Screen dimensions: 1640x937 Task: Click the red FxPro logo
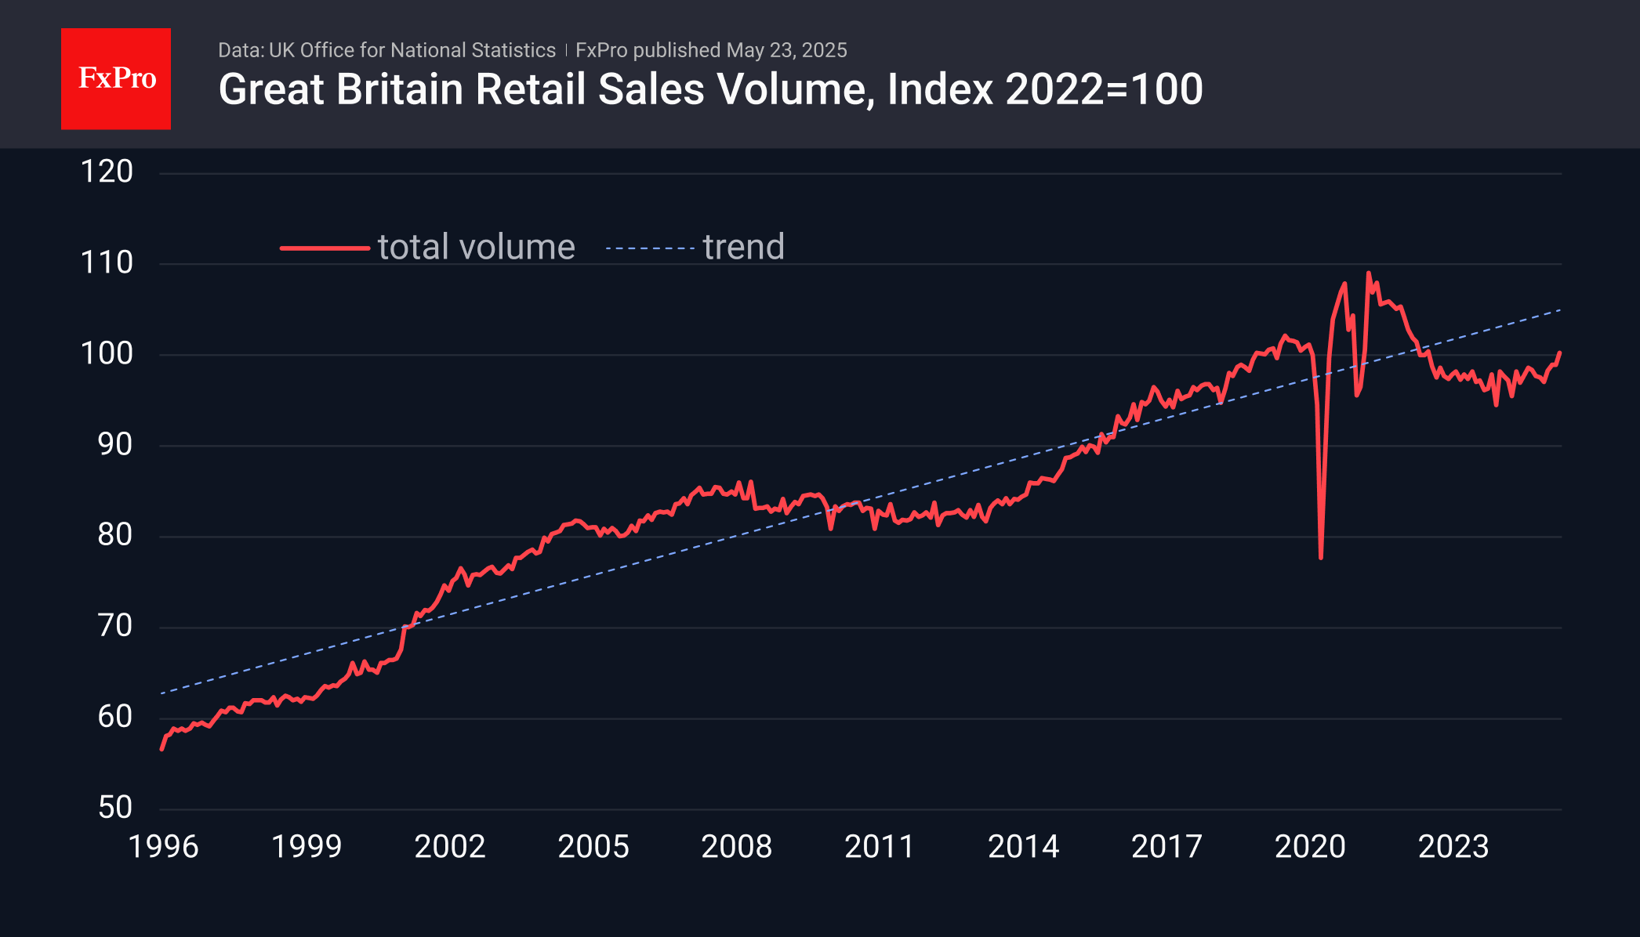[116, 79]
